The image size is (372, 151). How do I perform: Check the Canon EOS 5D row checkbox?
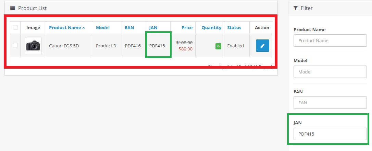(x=15, y=45)
